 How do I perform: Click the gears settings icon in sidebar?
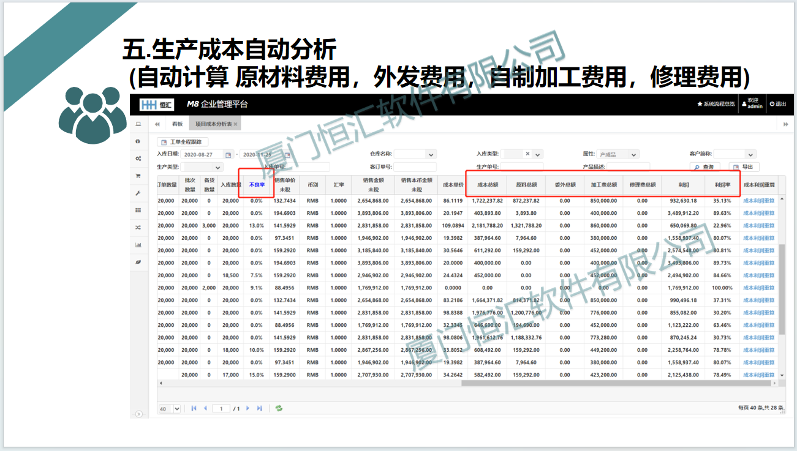point(138,158)
